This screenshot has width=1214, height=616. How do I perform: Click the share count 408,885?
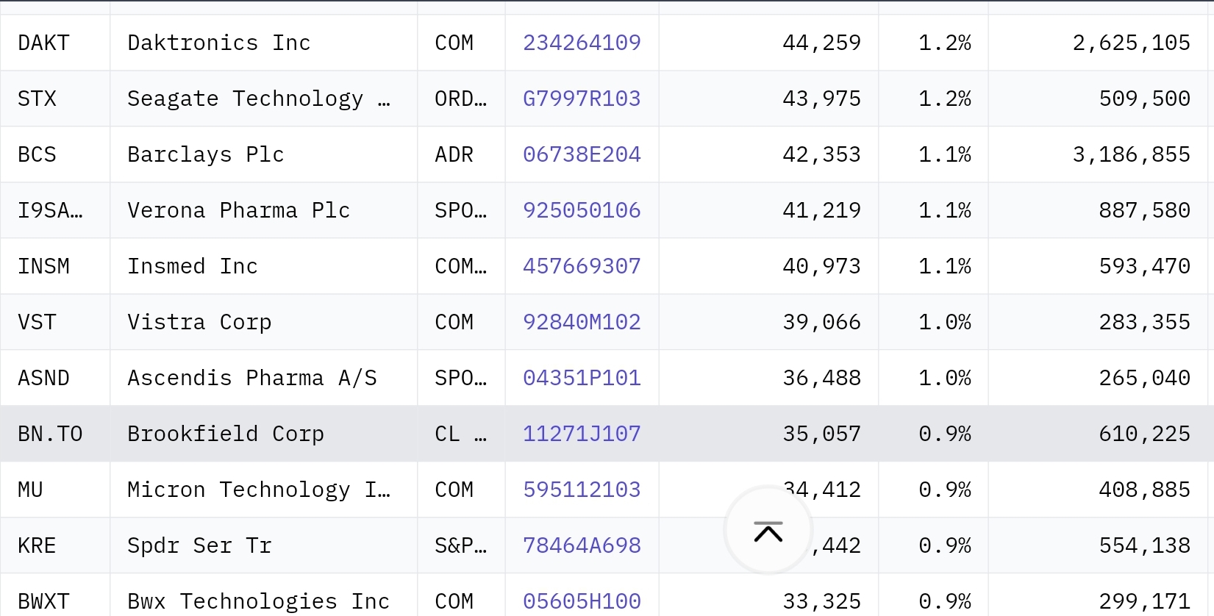1145,490
